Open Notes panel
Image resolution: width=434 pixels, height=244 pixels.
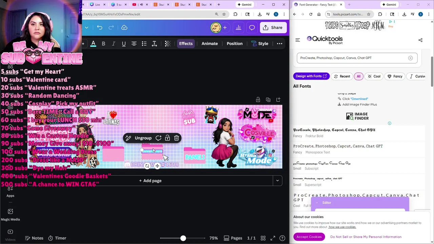click(x=34, y=238)
